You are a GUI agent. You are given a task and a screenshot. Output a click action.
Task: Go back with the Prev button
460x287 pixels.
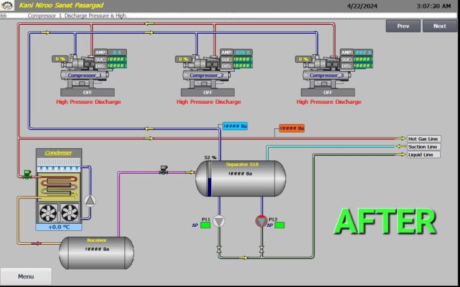coord(403,26)
